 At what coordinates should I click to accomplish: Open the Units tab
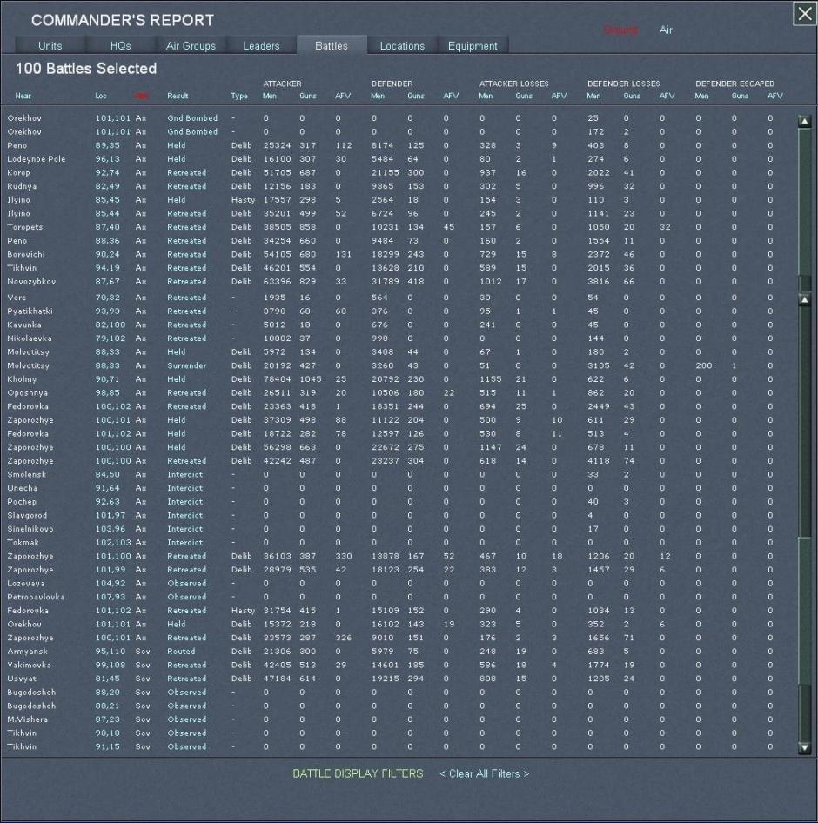pyautogui.click(x=50, y=46)
